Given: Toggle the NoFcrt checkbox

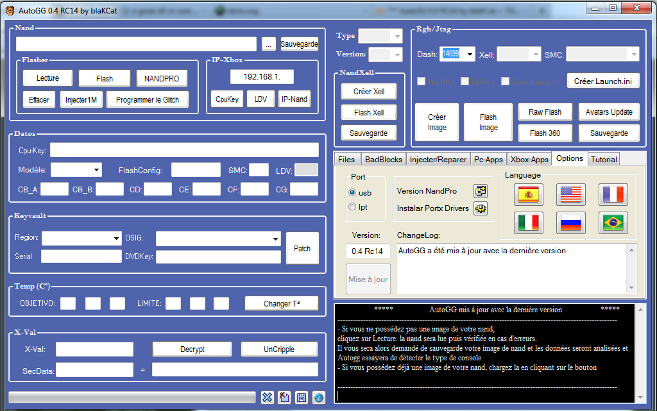Looking at the screenshot, I should (x=465, y=81).
